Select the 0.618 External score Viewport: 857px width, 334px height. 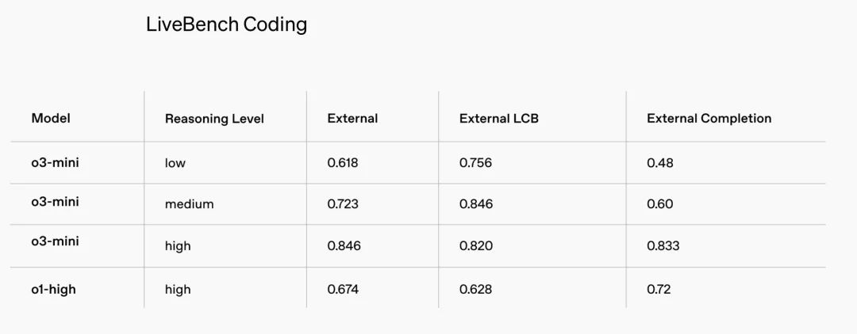(x=343, y=163)
